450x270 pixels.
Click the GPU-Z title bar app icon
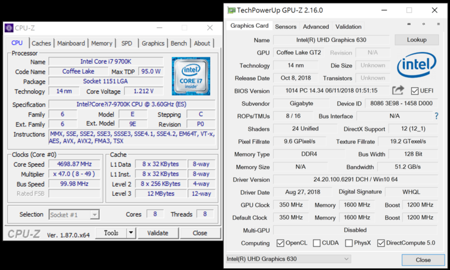point(231,11)
